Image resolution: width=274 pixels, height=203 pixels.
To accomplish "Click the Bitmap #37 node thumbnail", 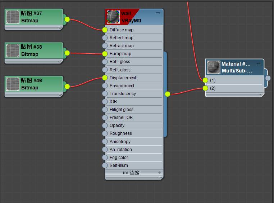I will (13, 17).
